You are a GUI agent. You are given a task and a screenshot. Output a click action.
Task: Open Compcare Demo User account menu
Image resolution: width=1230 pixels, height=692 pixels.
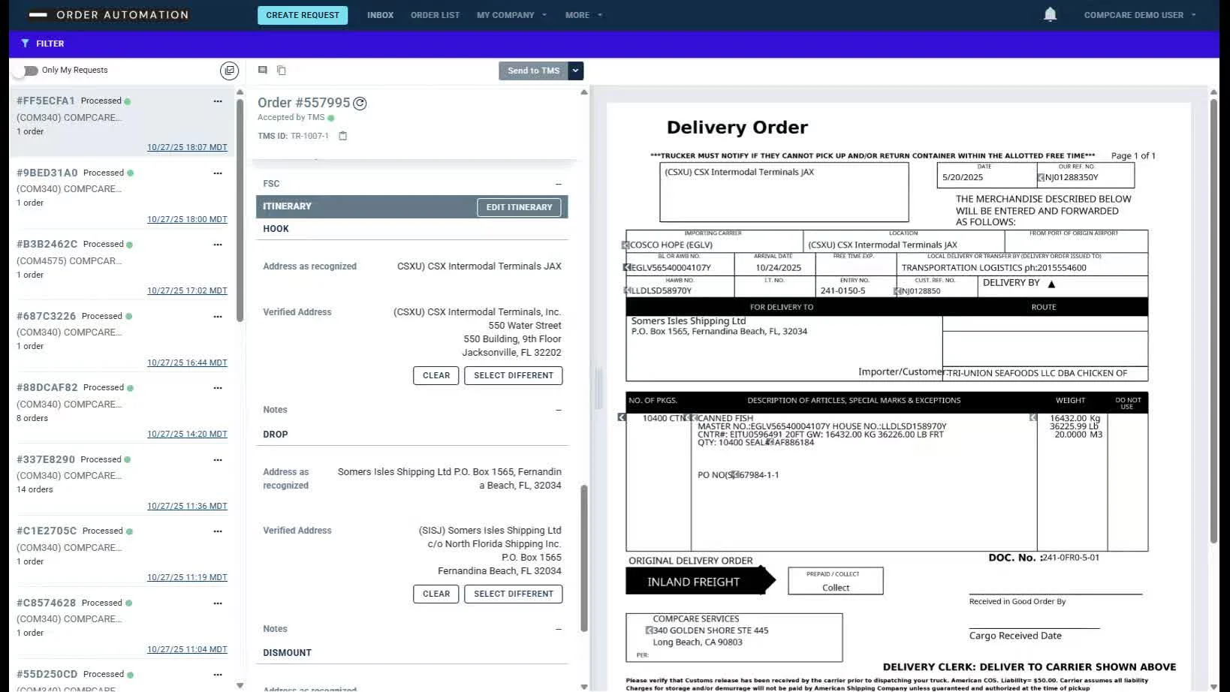tap(1139, 15)
